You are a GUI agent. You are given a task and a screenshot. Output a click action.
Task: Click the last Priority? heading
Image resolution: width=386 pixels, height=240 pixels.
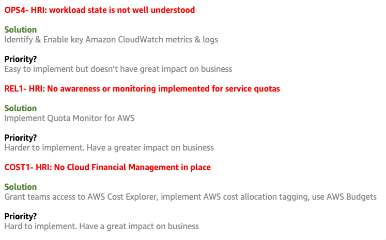click(21, 216)
